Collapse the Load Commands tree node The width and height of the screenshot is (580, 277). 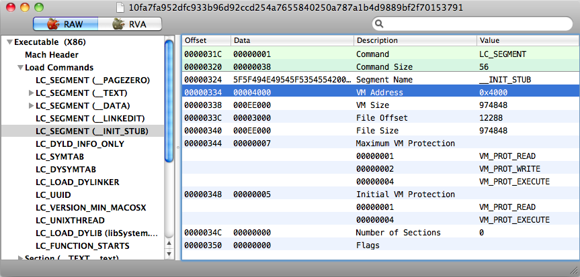click(19, 68)
